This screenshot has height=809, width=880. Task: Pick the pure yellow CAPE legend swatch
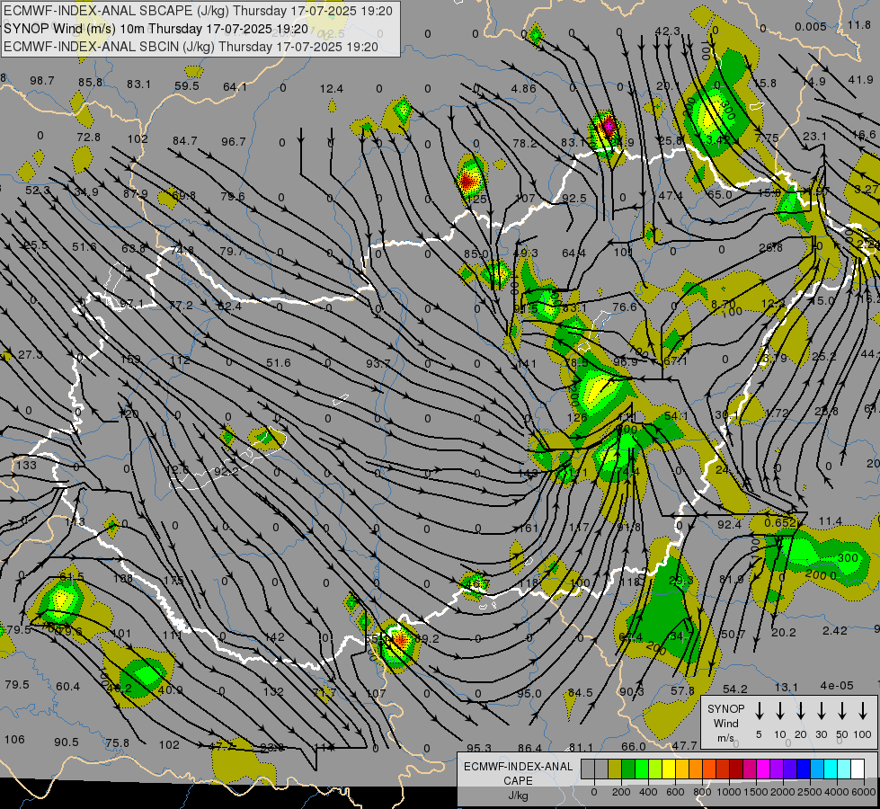coord(669,769)
